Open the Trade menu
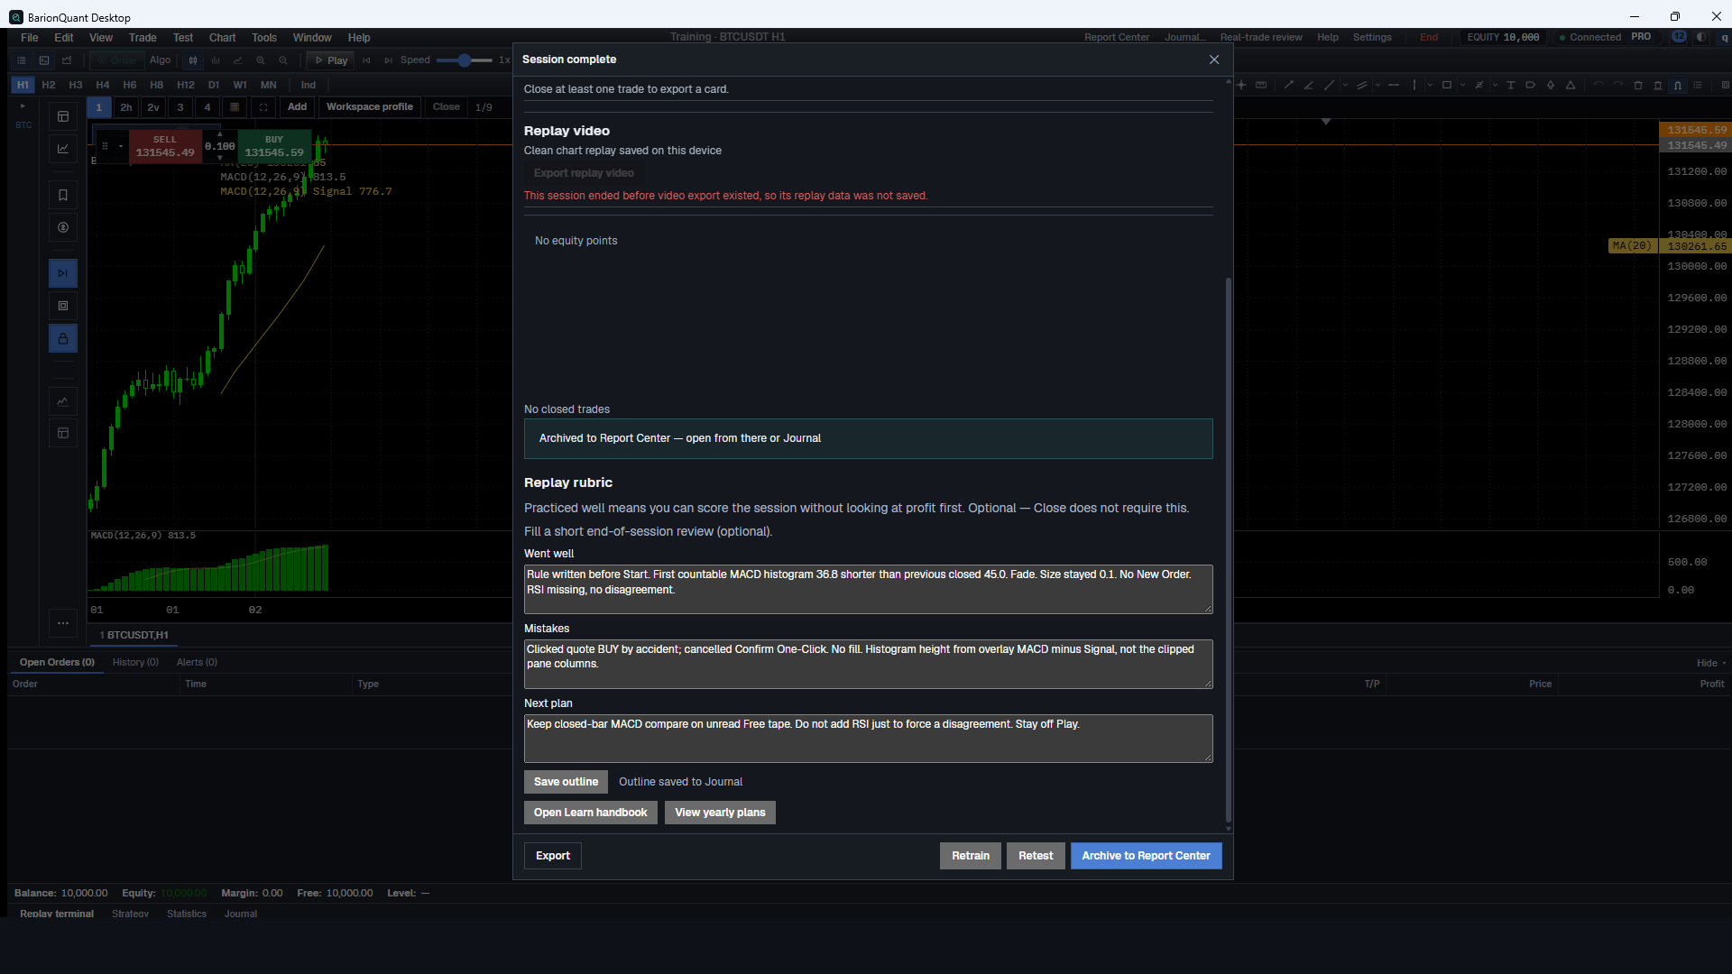1732x974 pixels. (143, 38)
